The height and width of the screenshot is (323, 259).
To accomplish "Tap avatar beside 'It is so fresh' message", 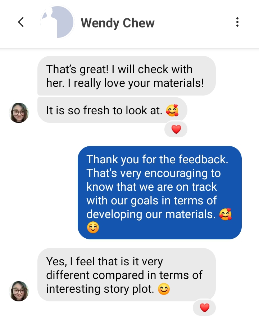I will tap(19, 113).
